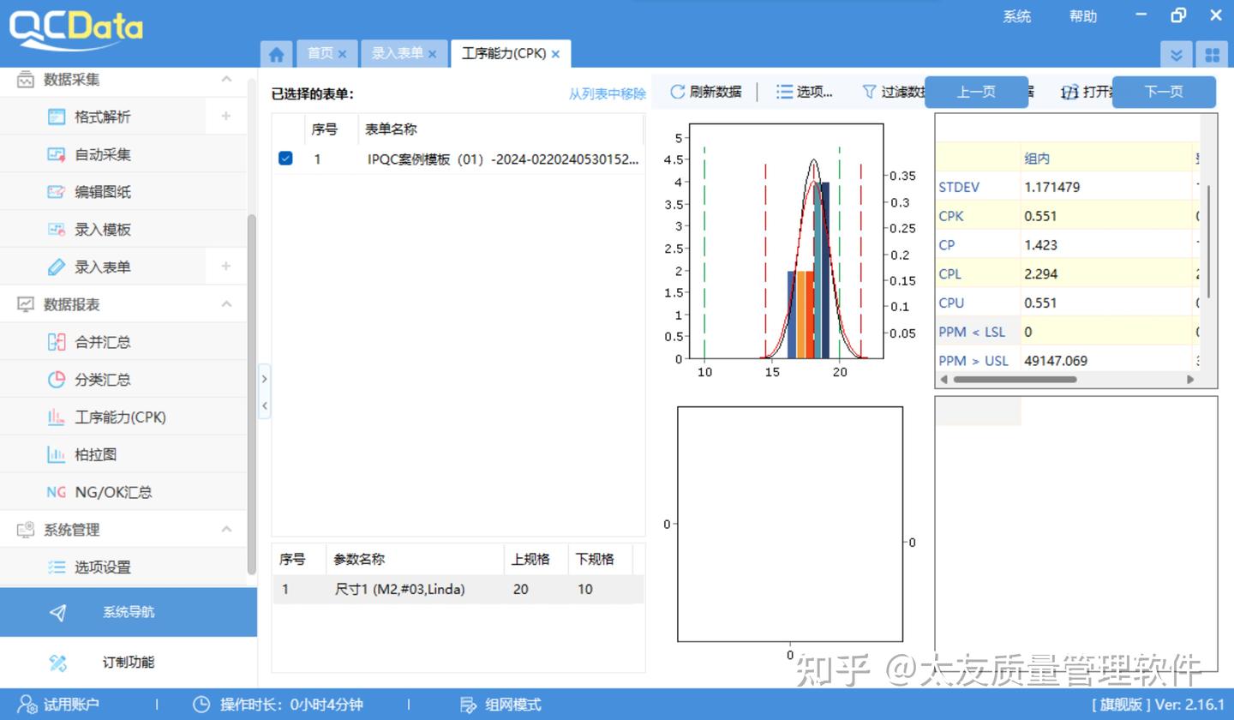Click the CP value 1.423

click(x=1040, y=245)
